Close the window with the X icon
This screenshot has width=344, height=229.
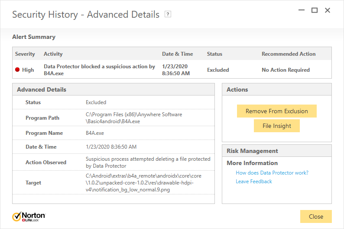pyautogui.click(x=328, y=10)
